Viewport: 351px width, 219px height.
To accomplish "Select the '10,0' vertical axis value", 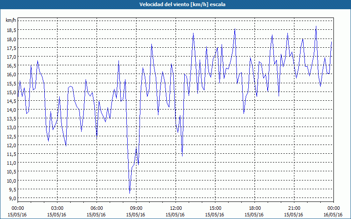I will 12,181.
